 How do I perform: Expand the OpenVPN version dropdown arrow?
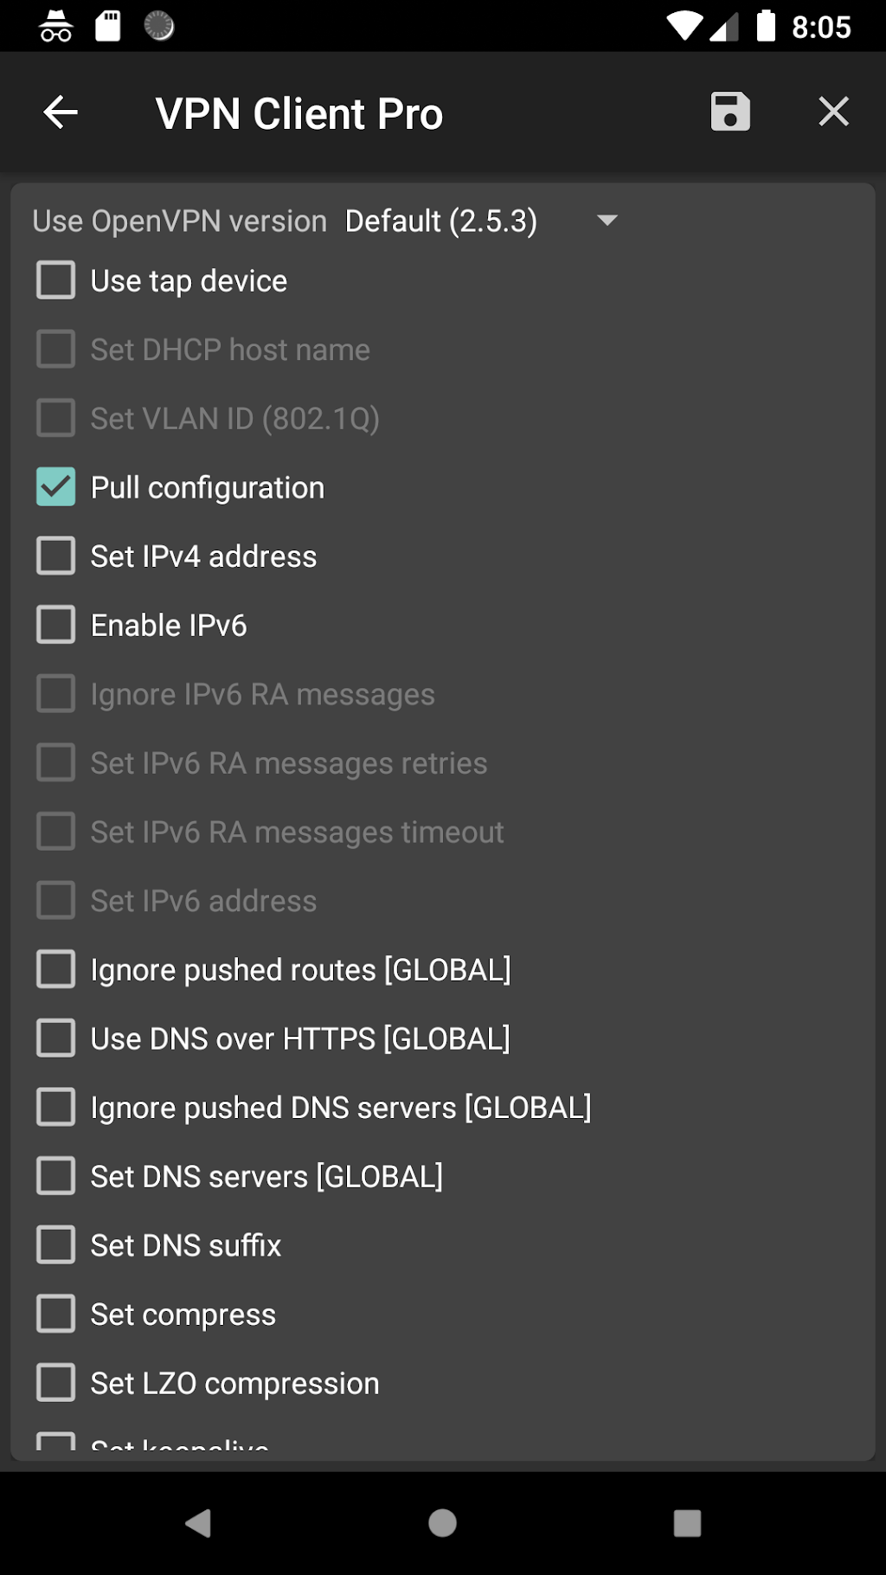point(607,221)
